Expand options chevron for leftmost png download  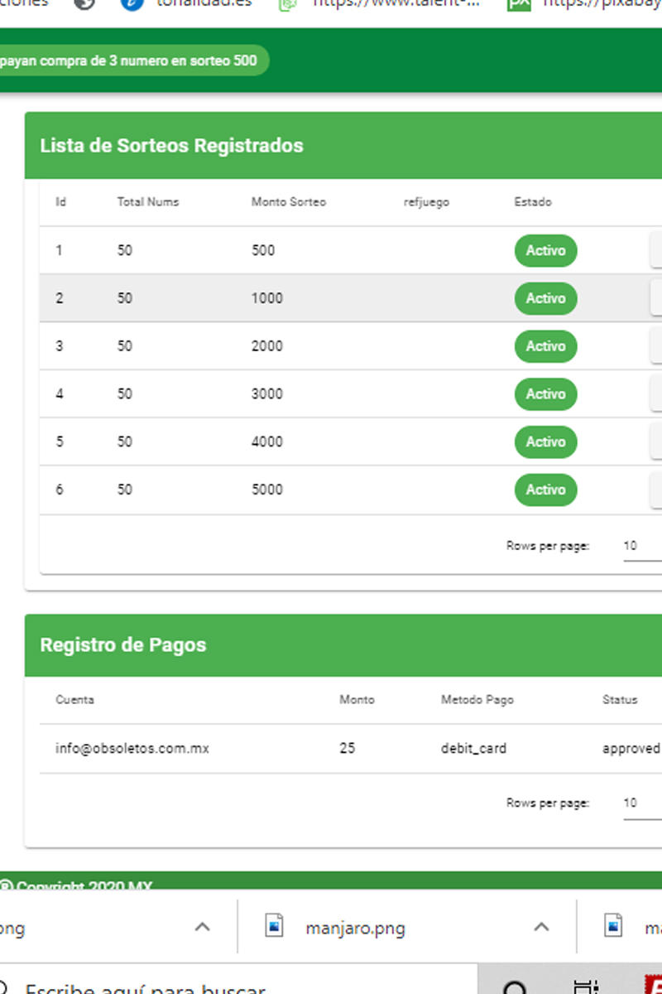[202, 927]
